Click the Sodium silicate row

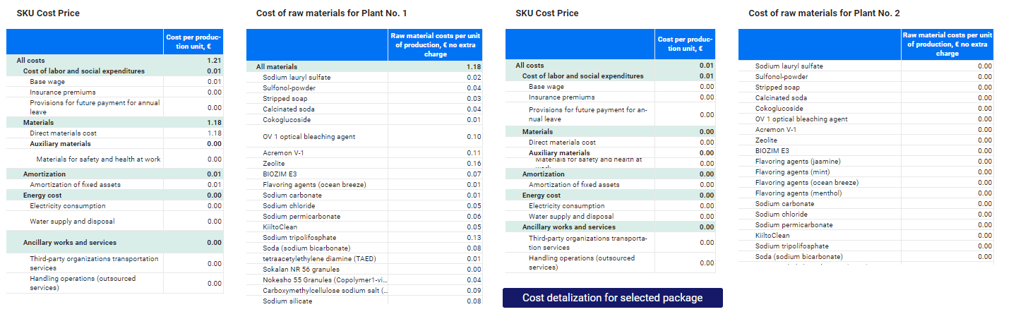[x=364, y=301]
